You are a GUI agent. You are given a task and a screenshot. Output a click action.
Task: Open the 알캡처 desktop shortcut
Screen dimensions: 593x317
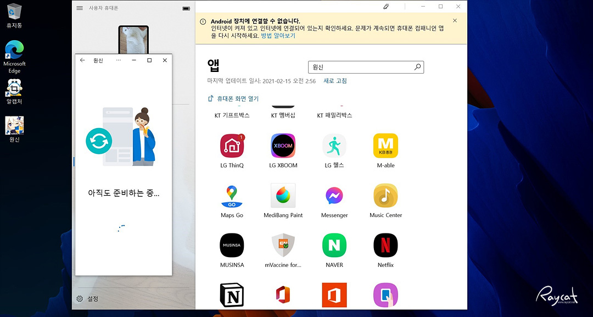click(14, 92)
